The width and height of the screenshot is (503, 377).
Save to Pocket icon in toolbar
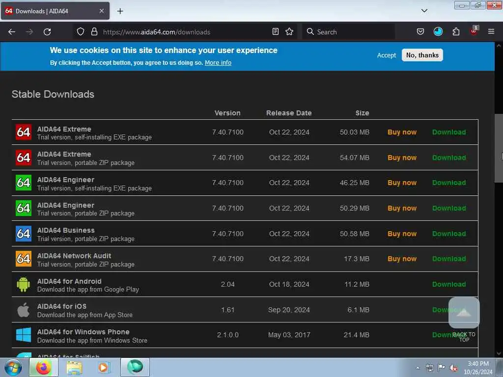(x=420, y=32)
